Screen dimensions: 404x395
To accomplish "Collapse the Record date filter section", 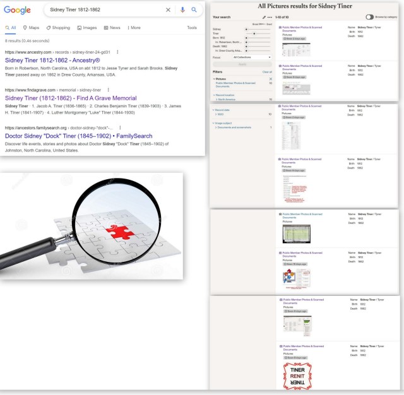I will coord(214,110).
